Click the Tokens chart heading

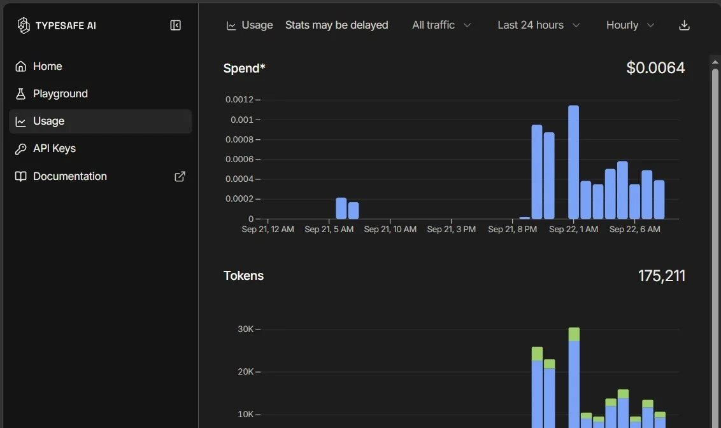(x=244, y=275)
